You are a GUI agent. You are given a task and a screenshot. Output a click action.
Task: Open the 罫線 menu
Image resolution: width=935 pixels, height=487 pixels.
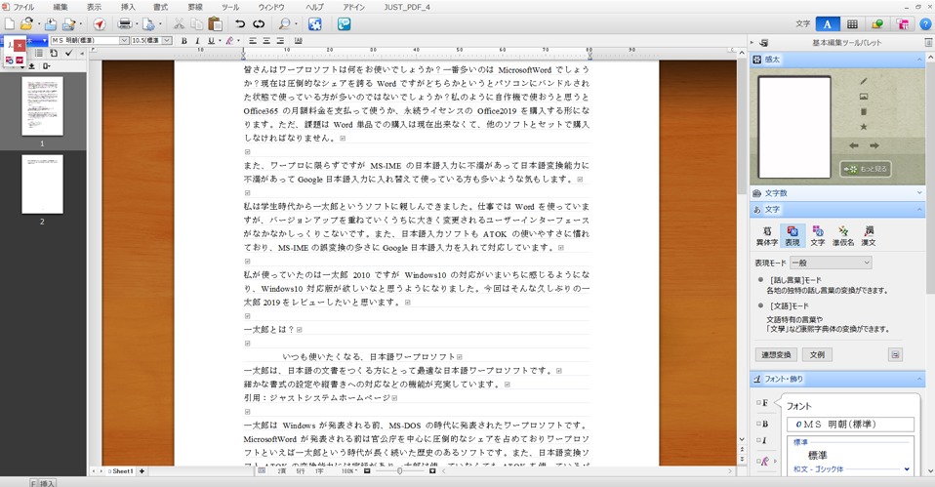(195, 7)
